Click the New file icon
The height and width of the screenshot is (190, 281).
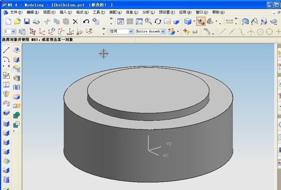[x=8, y=21]
